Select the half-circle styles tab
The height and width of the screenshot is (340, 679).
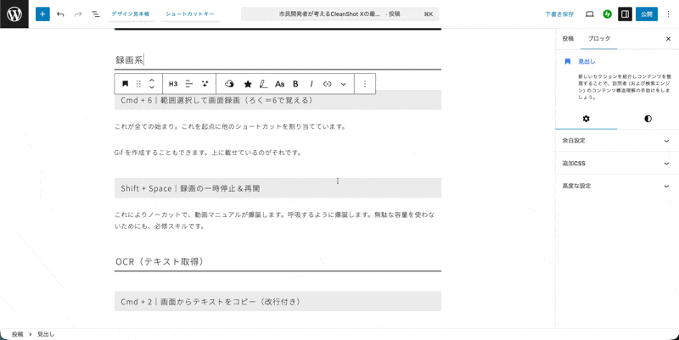coord(648,119)
